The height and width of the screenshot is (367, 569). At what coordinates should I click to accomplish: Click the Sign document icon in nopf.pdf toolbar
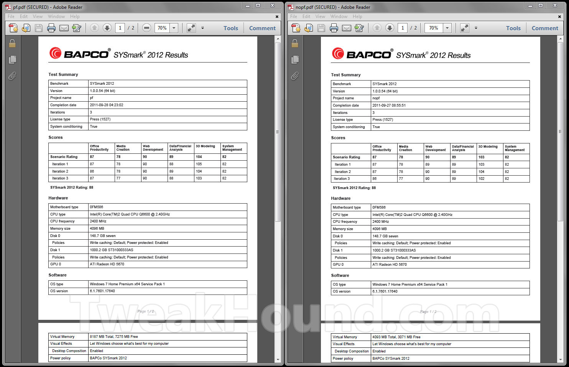[359, 28]
